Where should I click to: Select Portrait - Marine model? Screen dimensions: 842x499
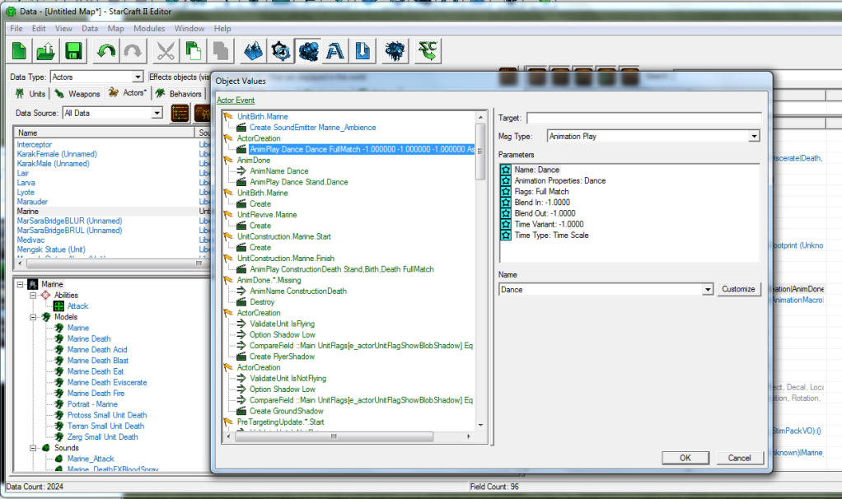[92, 404]
